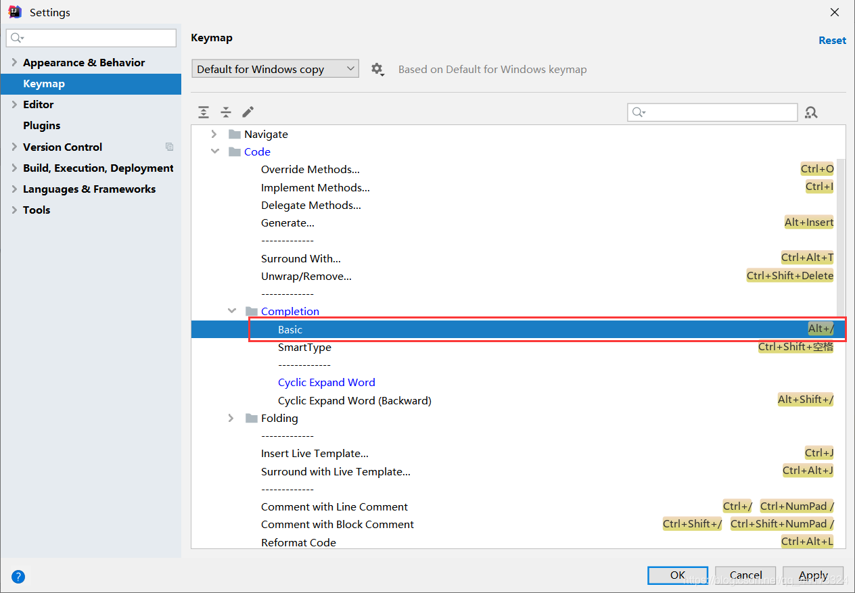Click the Find Actions by Shortcut icon
This screenshot has height=593, width=855.
[812, 112]
